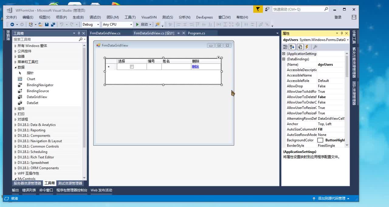Click 登录 sign-in link
The height and width of the screenshot is (207, 389).
tap(338, 17)
